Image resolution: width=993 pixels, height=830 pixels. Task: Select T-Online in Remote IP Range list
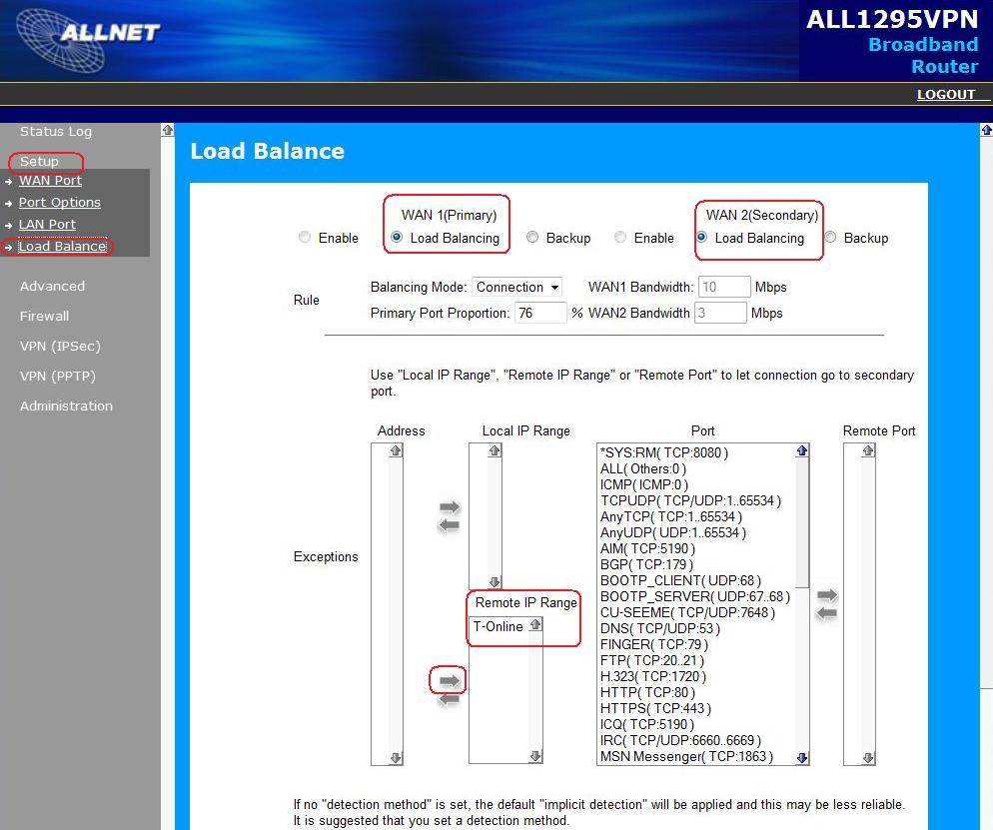[x=498, y=627]
